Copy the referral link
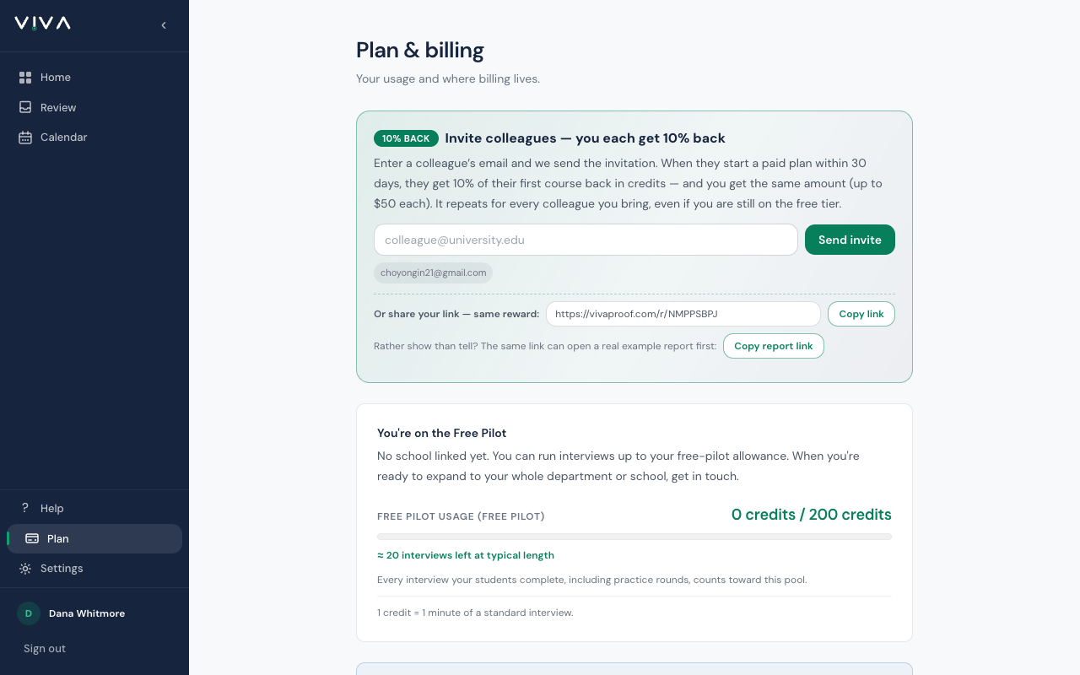The height and width of the screenshot is (675, 1080). (x=861, y=314)
